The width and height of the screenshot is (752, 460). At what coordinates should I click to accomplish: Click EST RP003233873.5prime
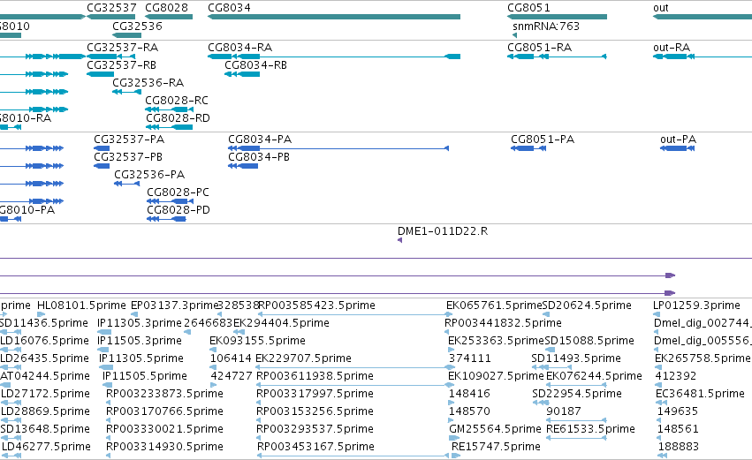(x=164, y=395)
